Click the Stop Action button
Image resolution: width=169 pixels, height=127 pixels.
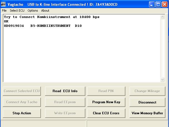pyautogui.click(x=22, y=113)
